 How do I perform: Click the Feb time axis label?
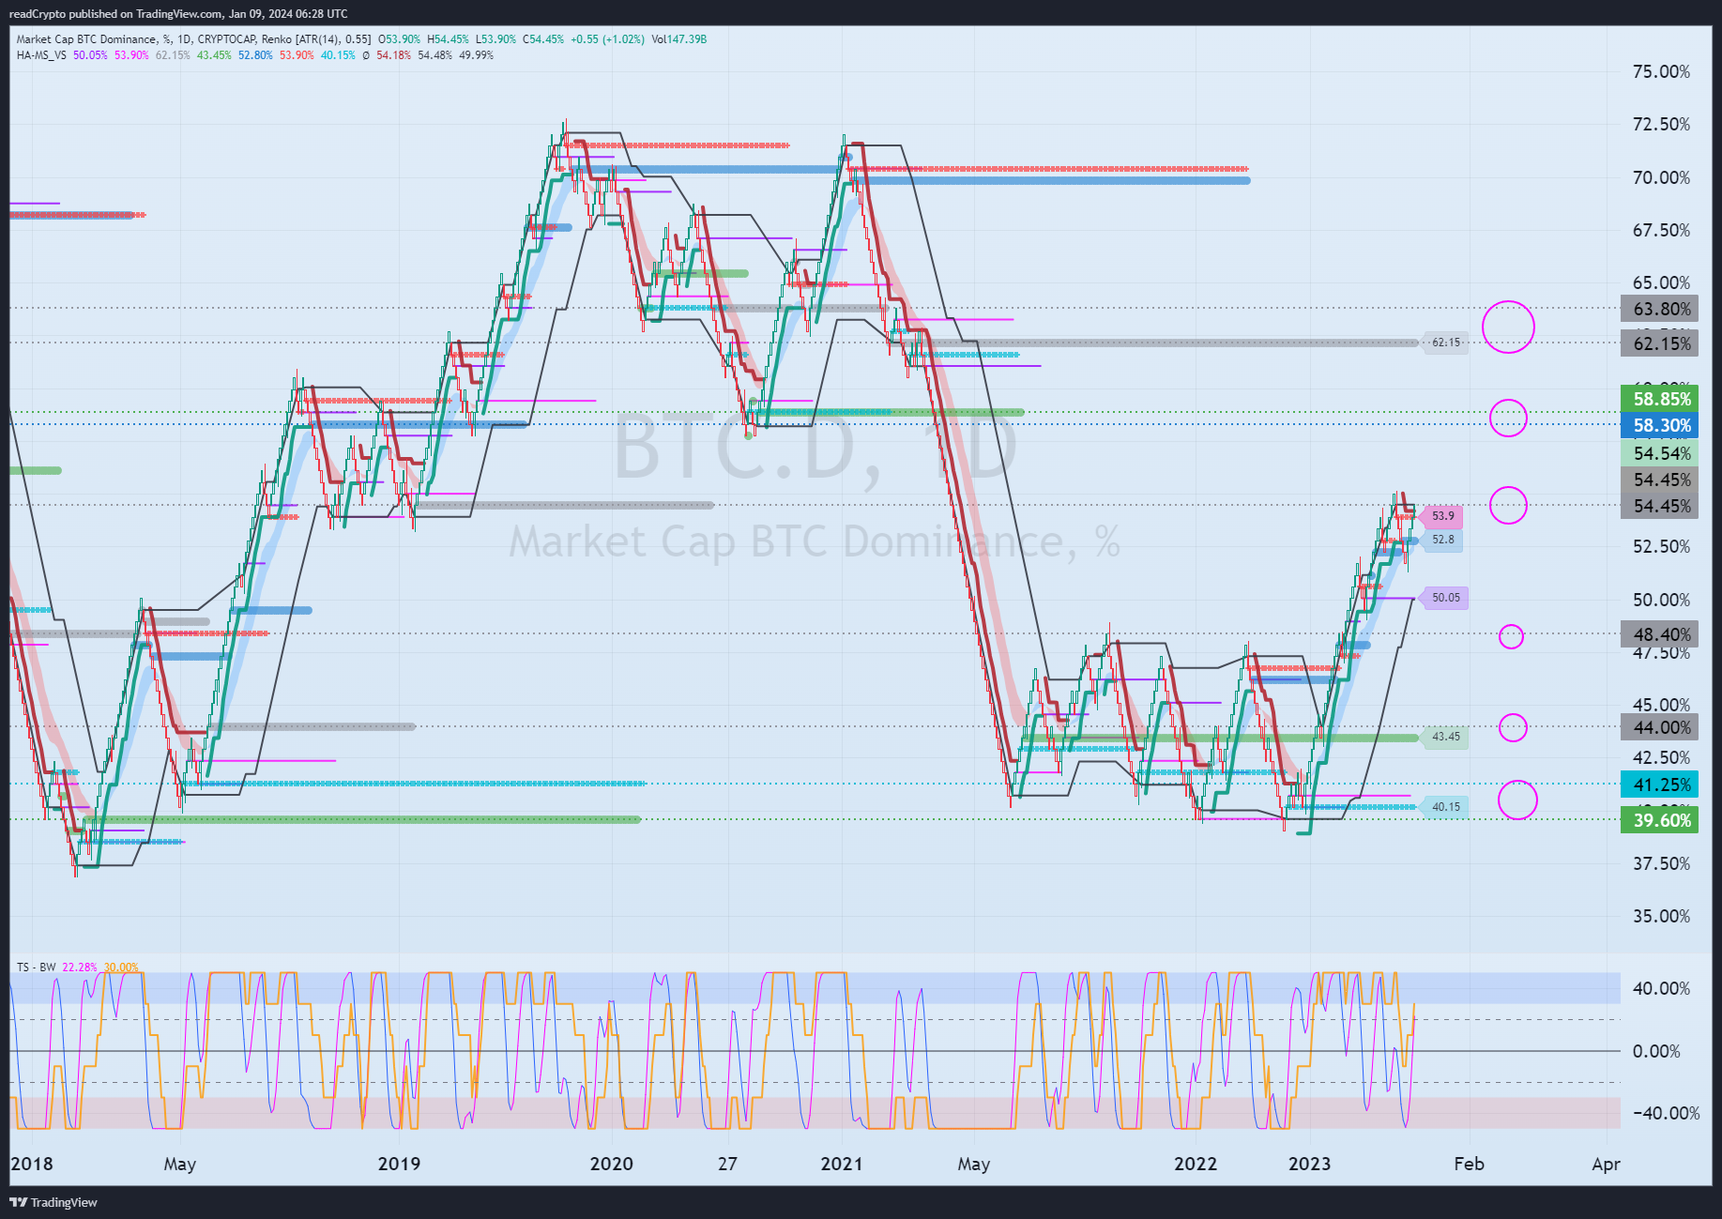click(1469, 1165)
